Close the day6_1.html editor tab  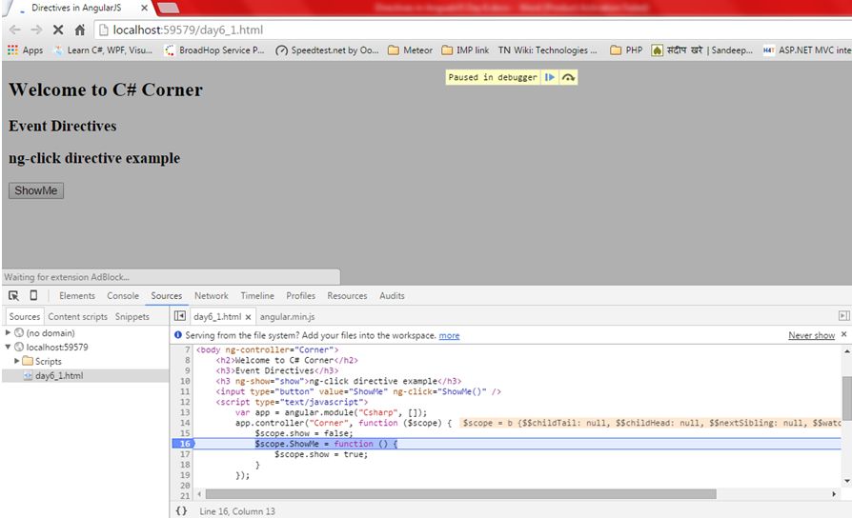249,317
